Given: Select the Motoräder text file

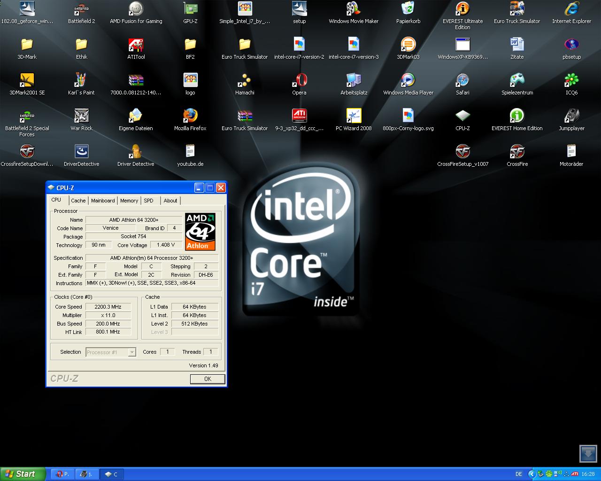Looking at the screenshot, I should pyautogui.click(x=571, y=155).
